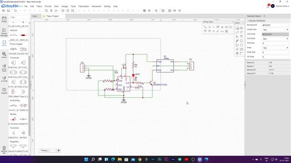Click the Alt Snap input field
The height and width of the screenshot is (163, 291).
pos(275,57)
